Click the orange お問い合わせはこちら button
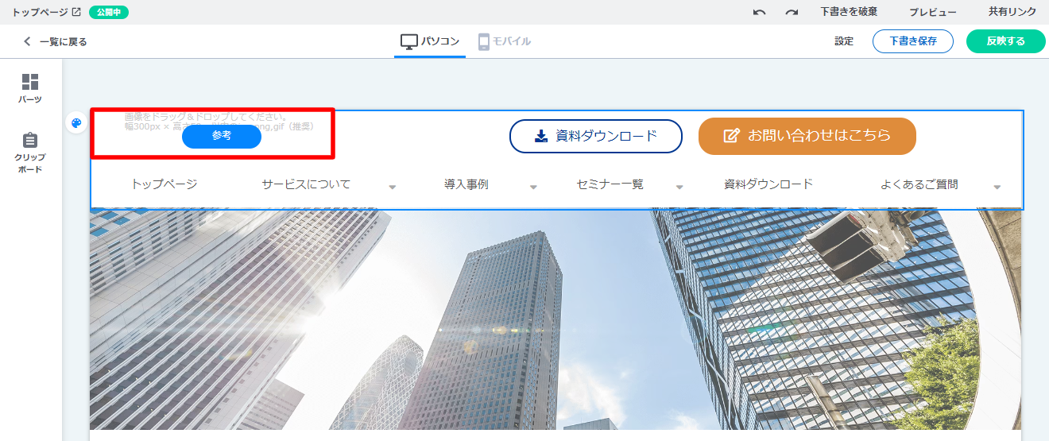1049x441 pixels. pos(807,136)
